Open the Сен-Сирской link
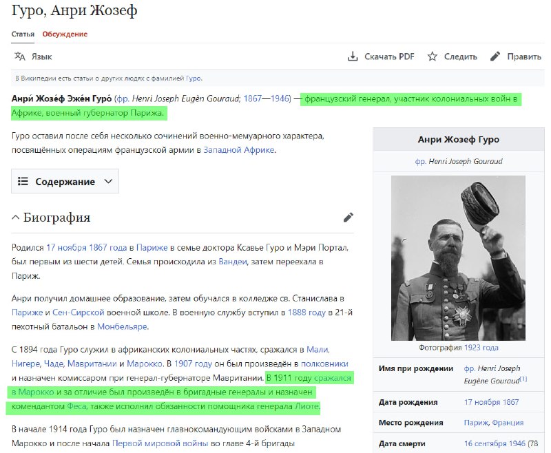Image resolution: width=551 pixels, height=453 pixels. coord(79,313)
